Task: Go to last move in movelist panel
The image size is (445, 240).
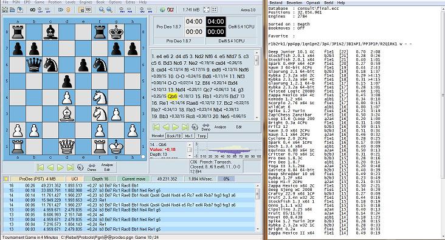Action: [x=185, y=127]
